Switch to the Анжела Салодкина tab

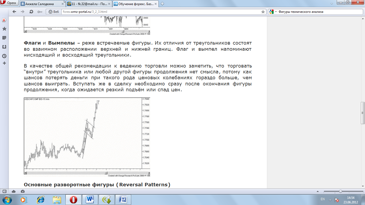point(42,4)
